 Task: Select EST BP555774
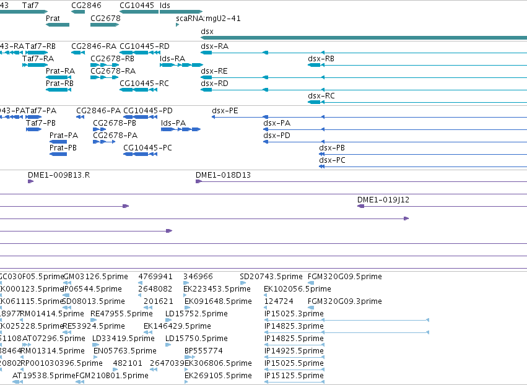pos(204,352)
